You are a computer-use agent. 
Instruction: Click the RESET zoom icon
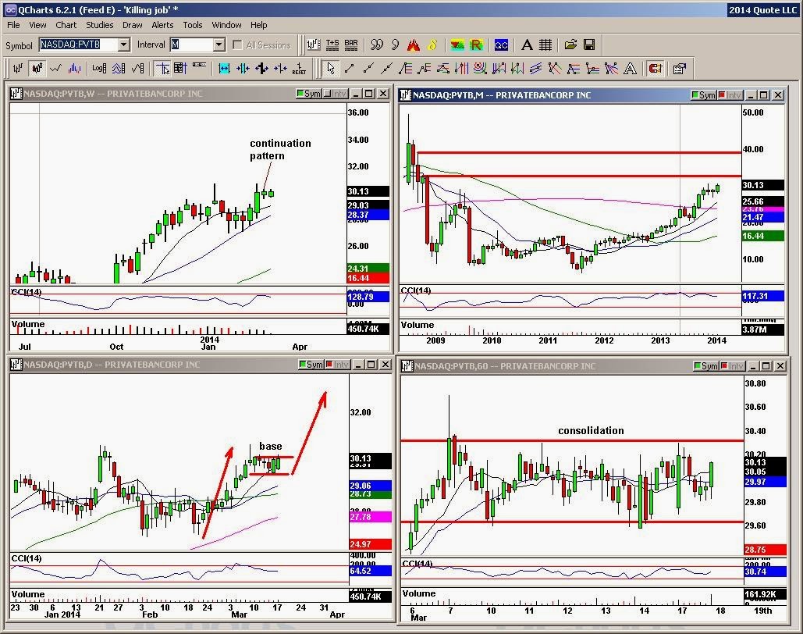[x=300, y=68]
